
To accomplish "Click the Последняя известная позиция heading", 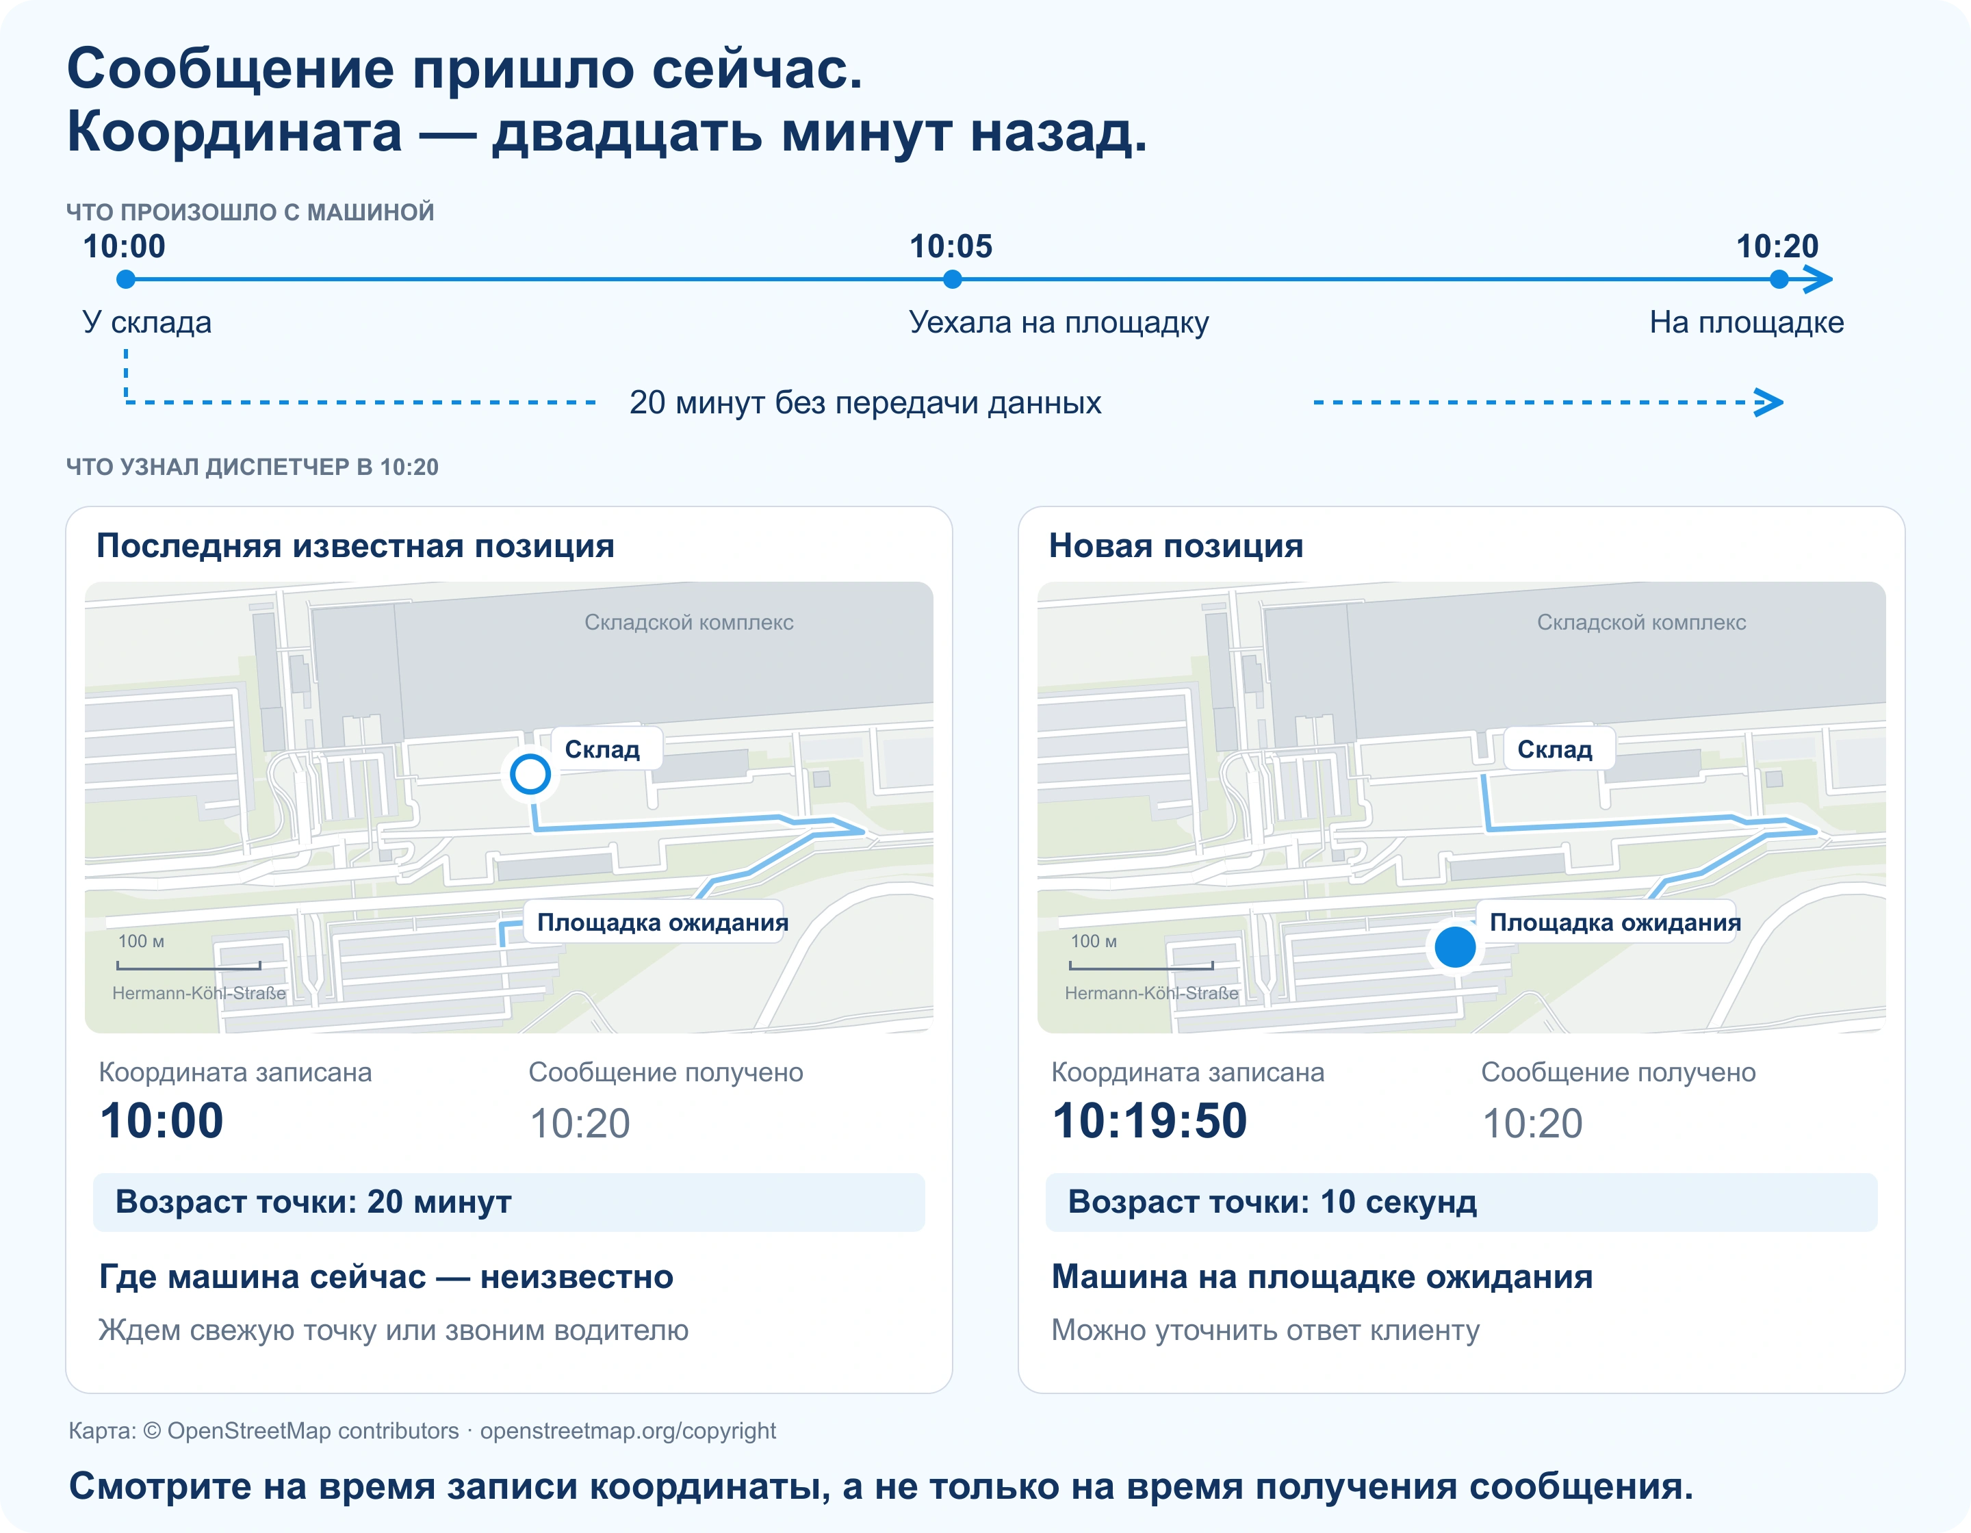I will [x=356, y=547].
